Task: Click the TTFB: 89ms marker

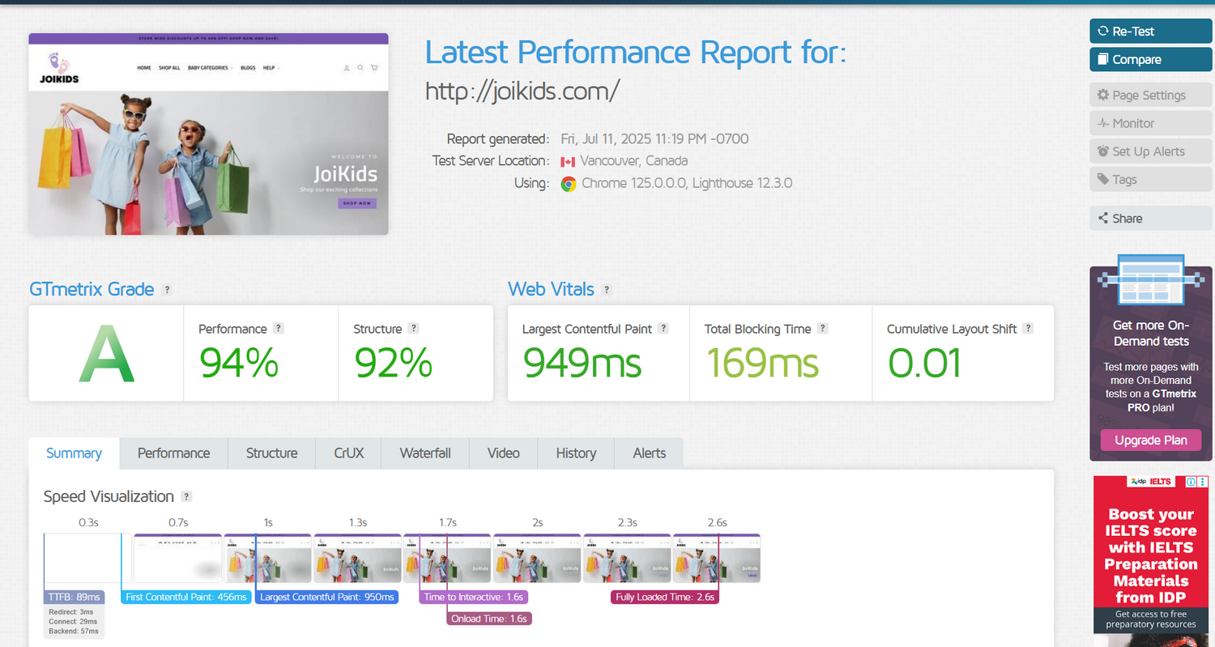Action: pyautogui.click(x=75, y=598)
